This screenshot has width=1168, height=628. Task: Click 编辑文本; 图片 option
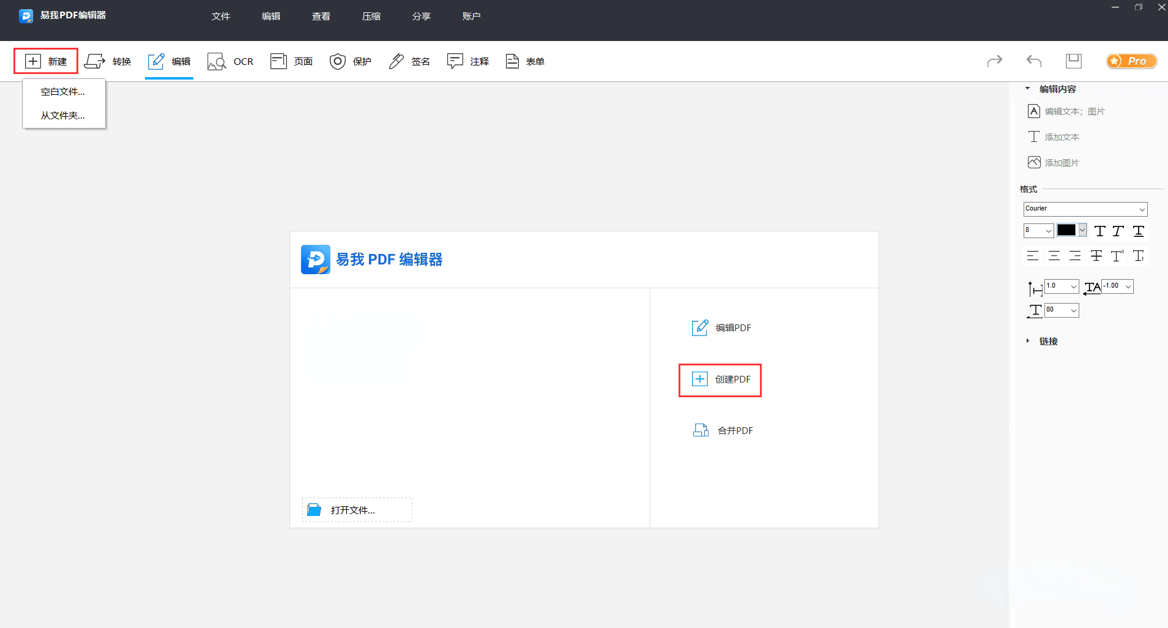1066,111
